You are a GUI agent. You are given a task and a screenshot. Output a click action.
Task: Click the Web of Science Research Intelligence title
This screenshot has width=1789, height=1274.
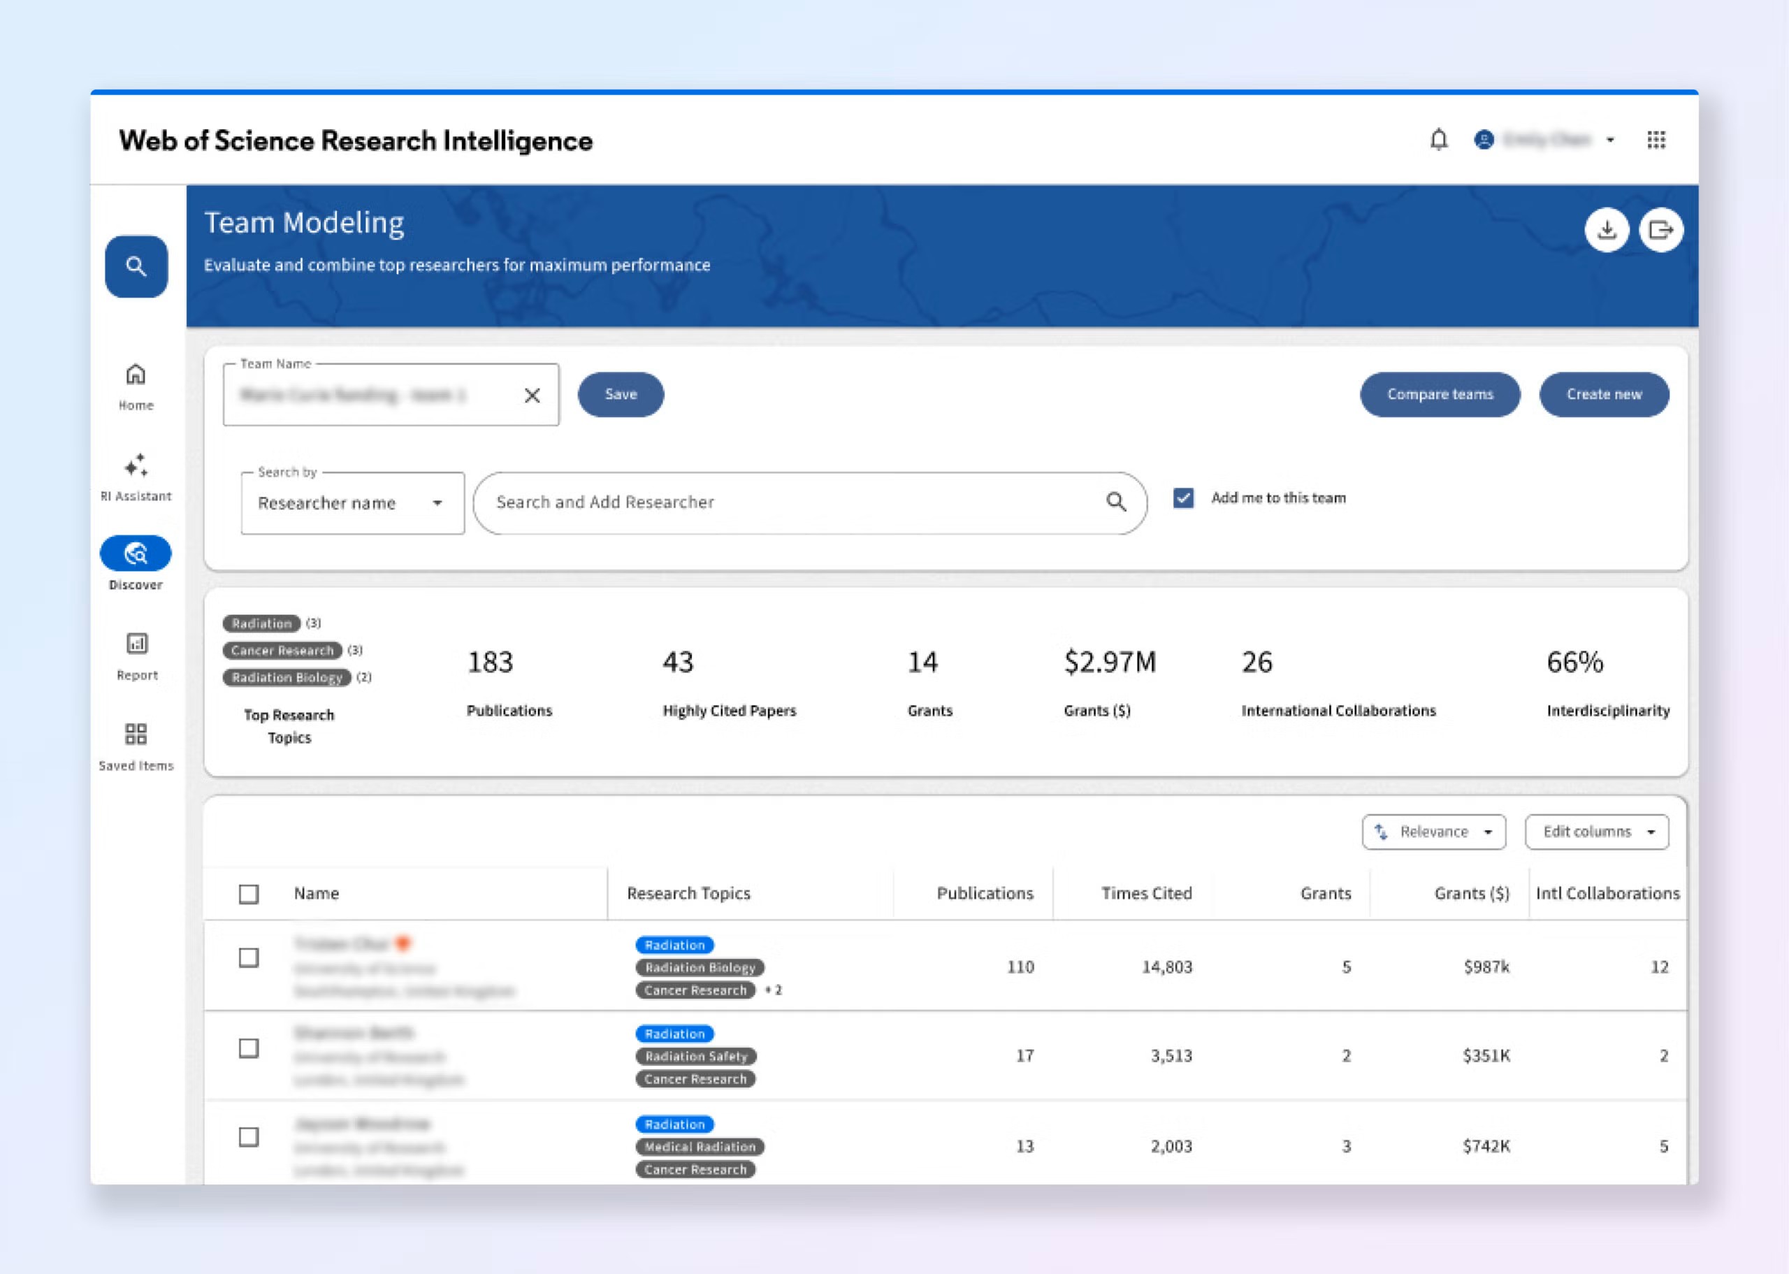[356, 141]
